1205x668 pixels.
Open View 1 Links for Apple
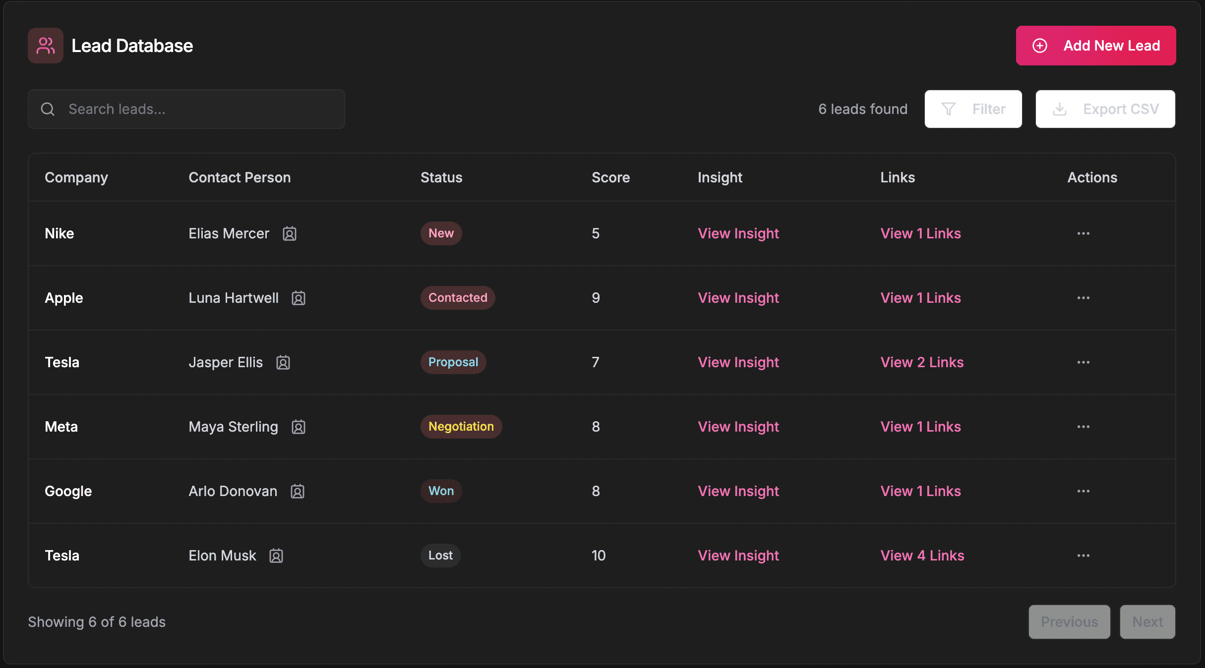[x=921, y=298]
